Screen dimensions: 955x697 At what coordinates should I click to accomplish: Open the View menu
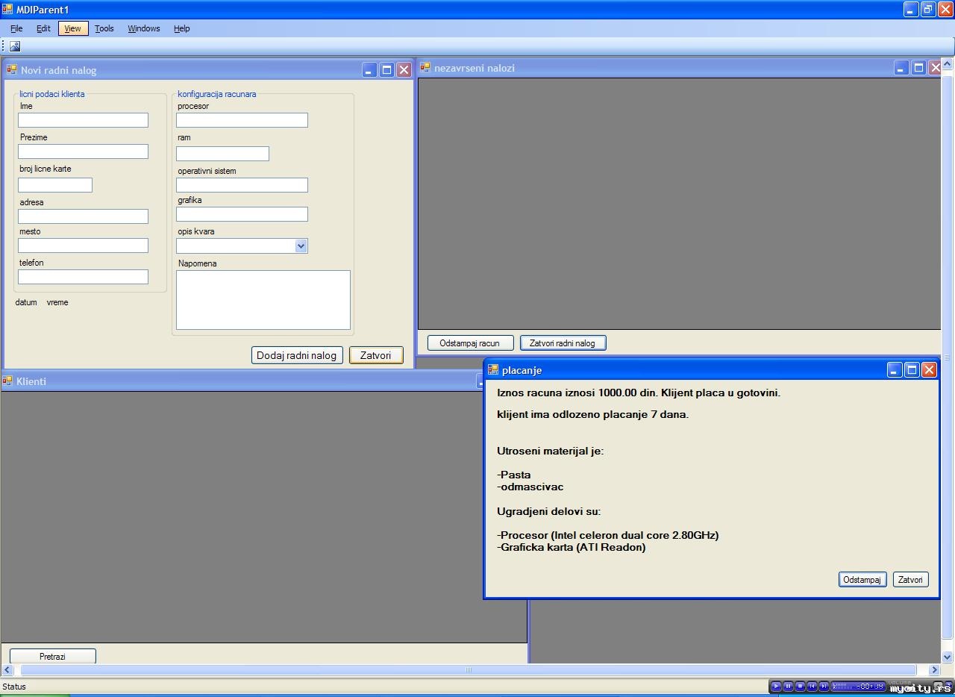tap(72, 28)
